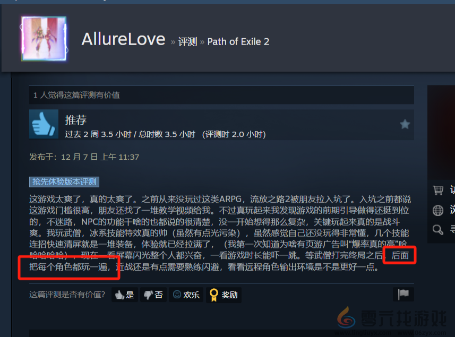The height and width of the screenshot is (337, 455).
Task: Click the star favorite icon
Action: coord(405,124)
